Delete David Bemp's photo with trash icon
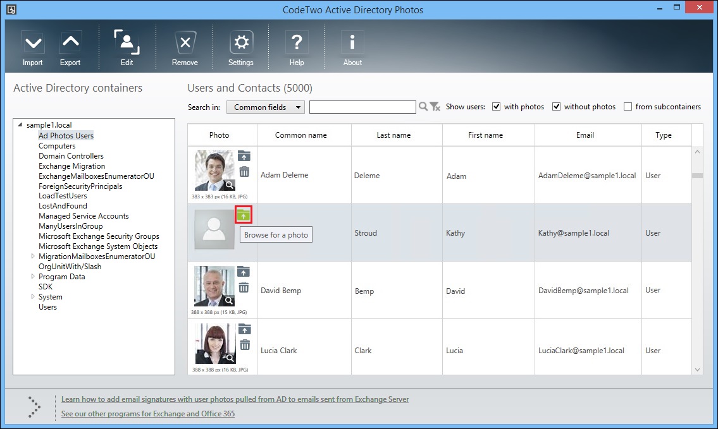This screenshot has width=718, height=429. coord(244,287)
